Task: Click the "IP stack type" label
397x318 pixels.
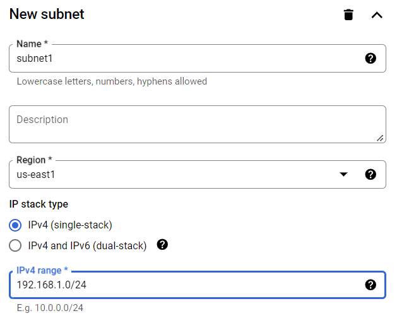Action: coord(39,204)
